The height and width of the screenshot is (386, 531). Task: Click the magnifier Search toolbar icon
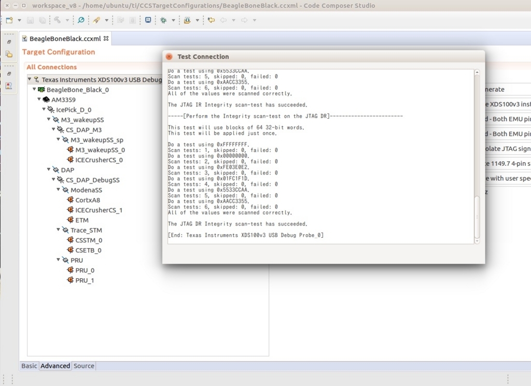click(x=81, y=20)
